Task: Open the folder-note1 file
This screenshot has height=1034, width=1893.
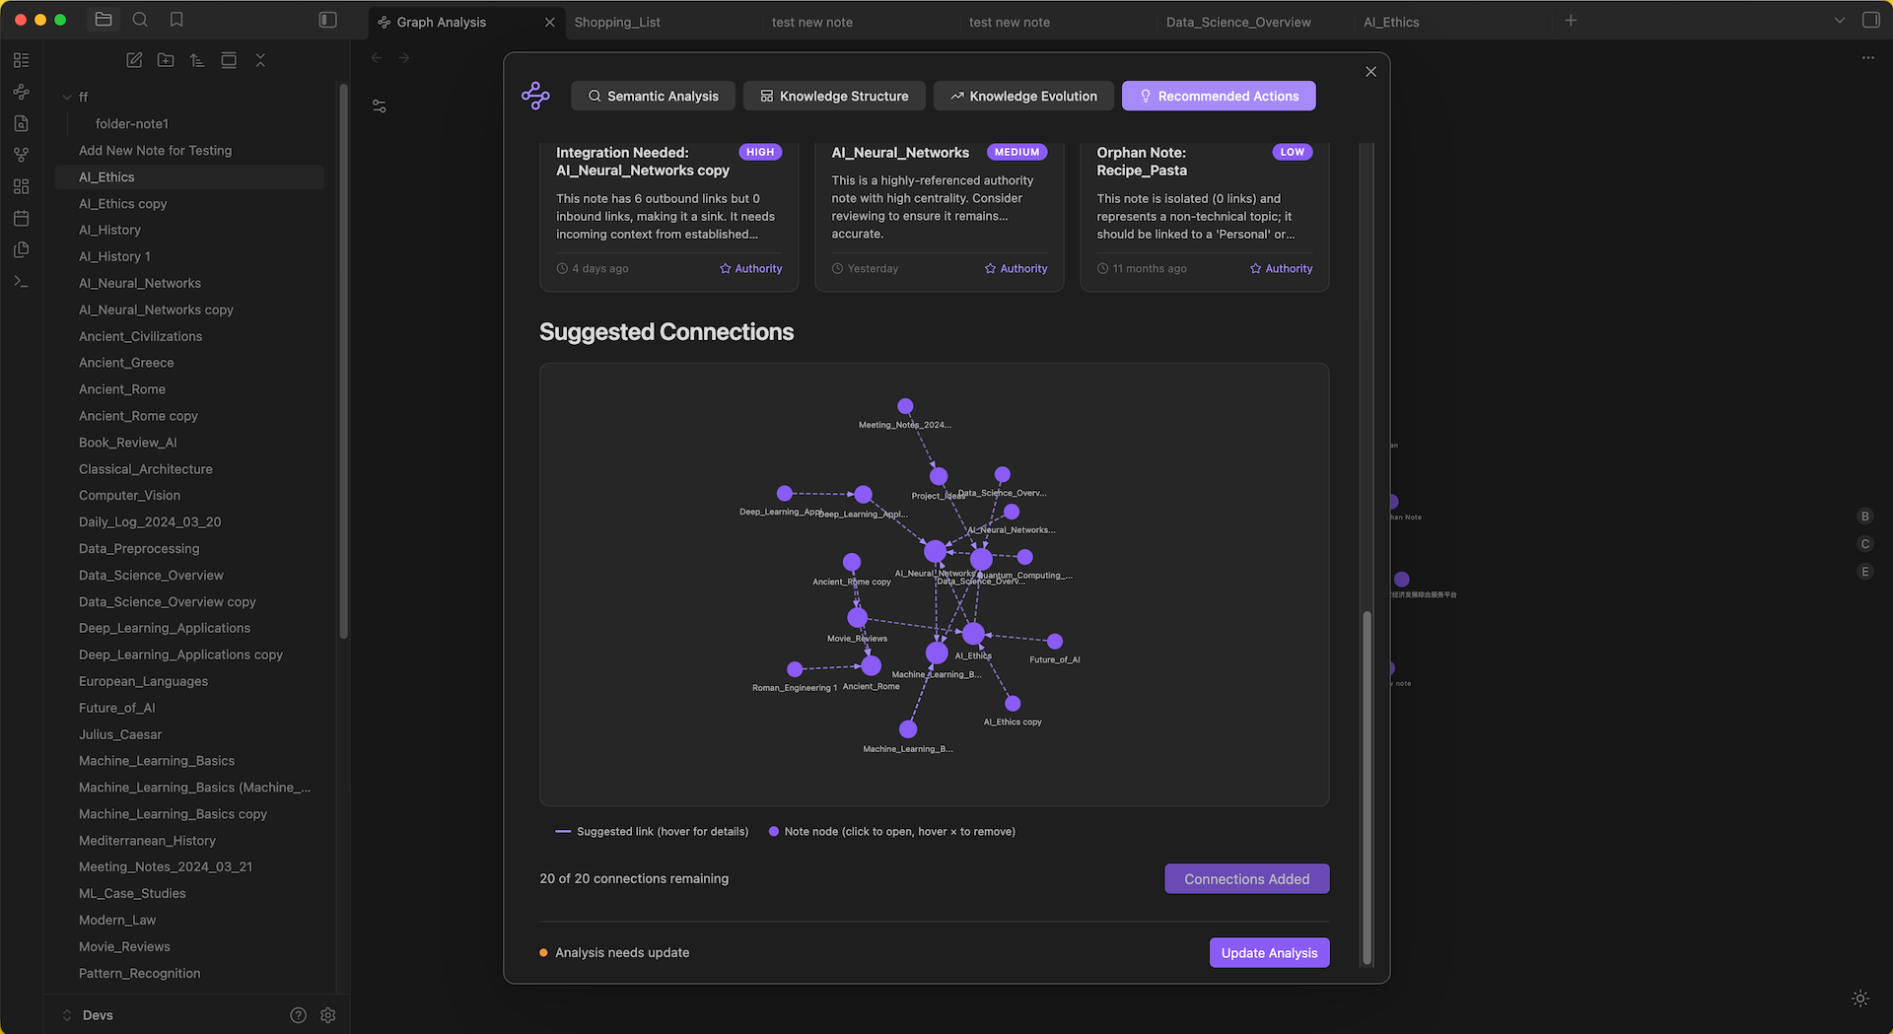Action: [x=132, y=123]
